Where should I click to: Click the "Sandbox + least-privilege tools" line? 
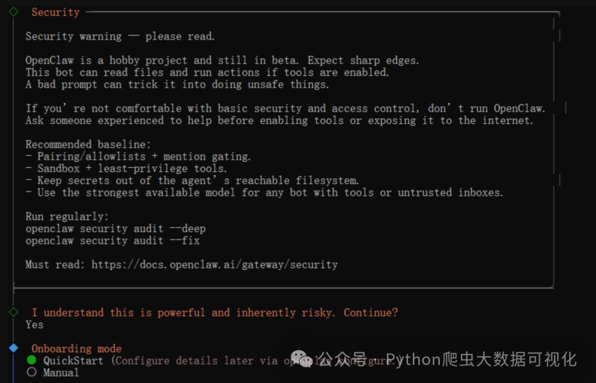pos(126,168)
